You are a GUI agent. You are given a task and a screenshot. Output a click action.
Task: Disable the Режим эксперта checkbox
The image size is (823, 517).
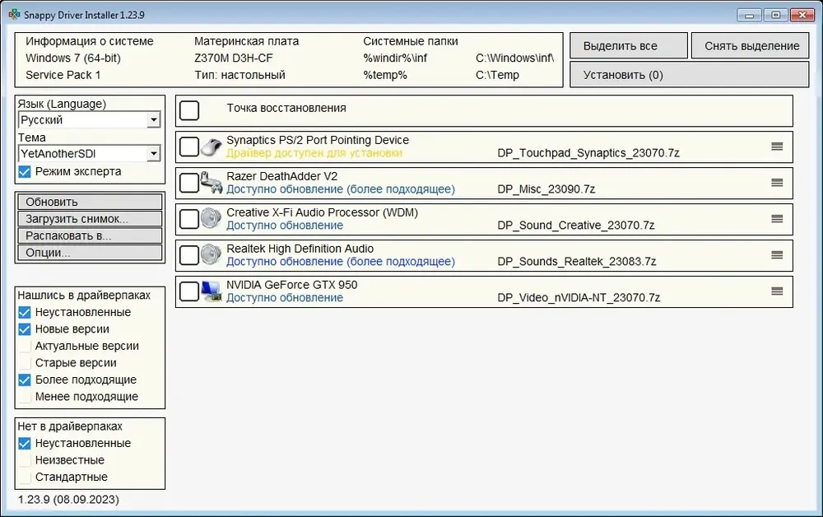pyautogui.click(x=25, y=171)
